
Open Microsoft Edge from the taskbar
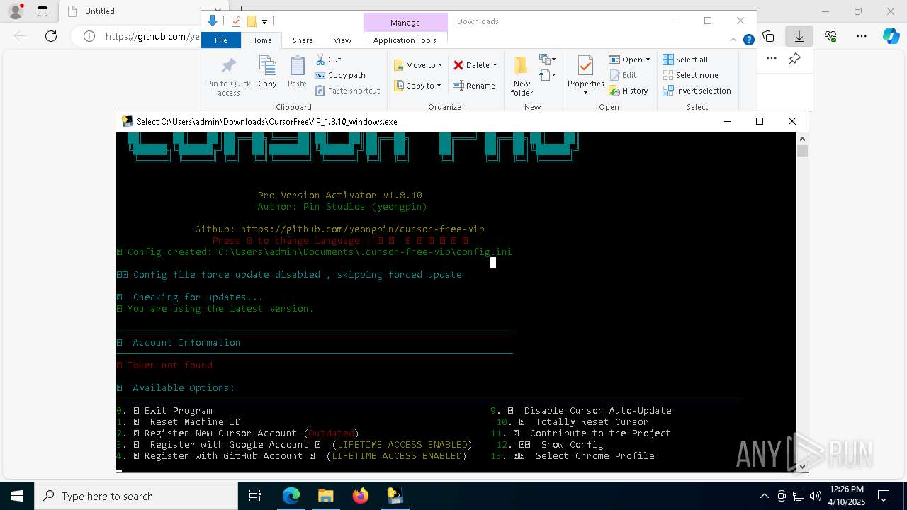tap(291, 496)
